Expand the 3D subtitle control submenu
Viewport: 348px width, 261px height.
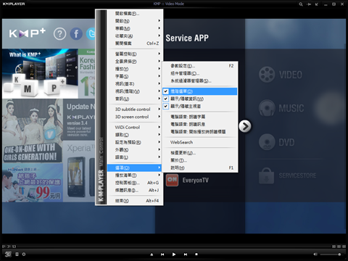134,109
